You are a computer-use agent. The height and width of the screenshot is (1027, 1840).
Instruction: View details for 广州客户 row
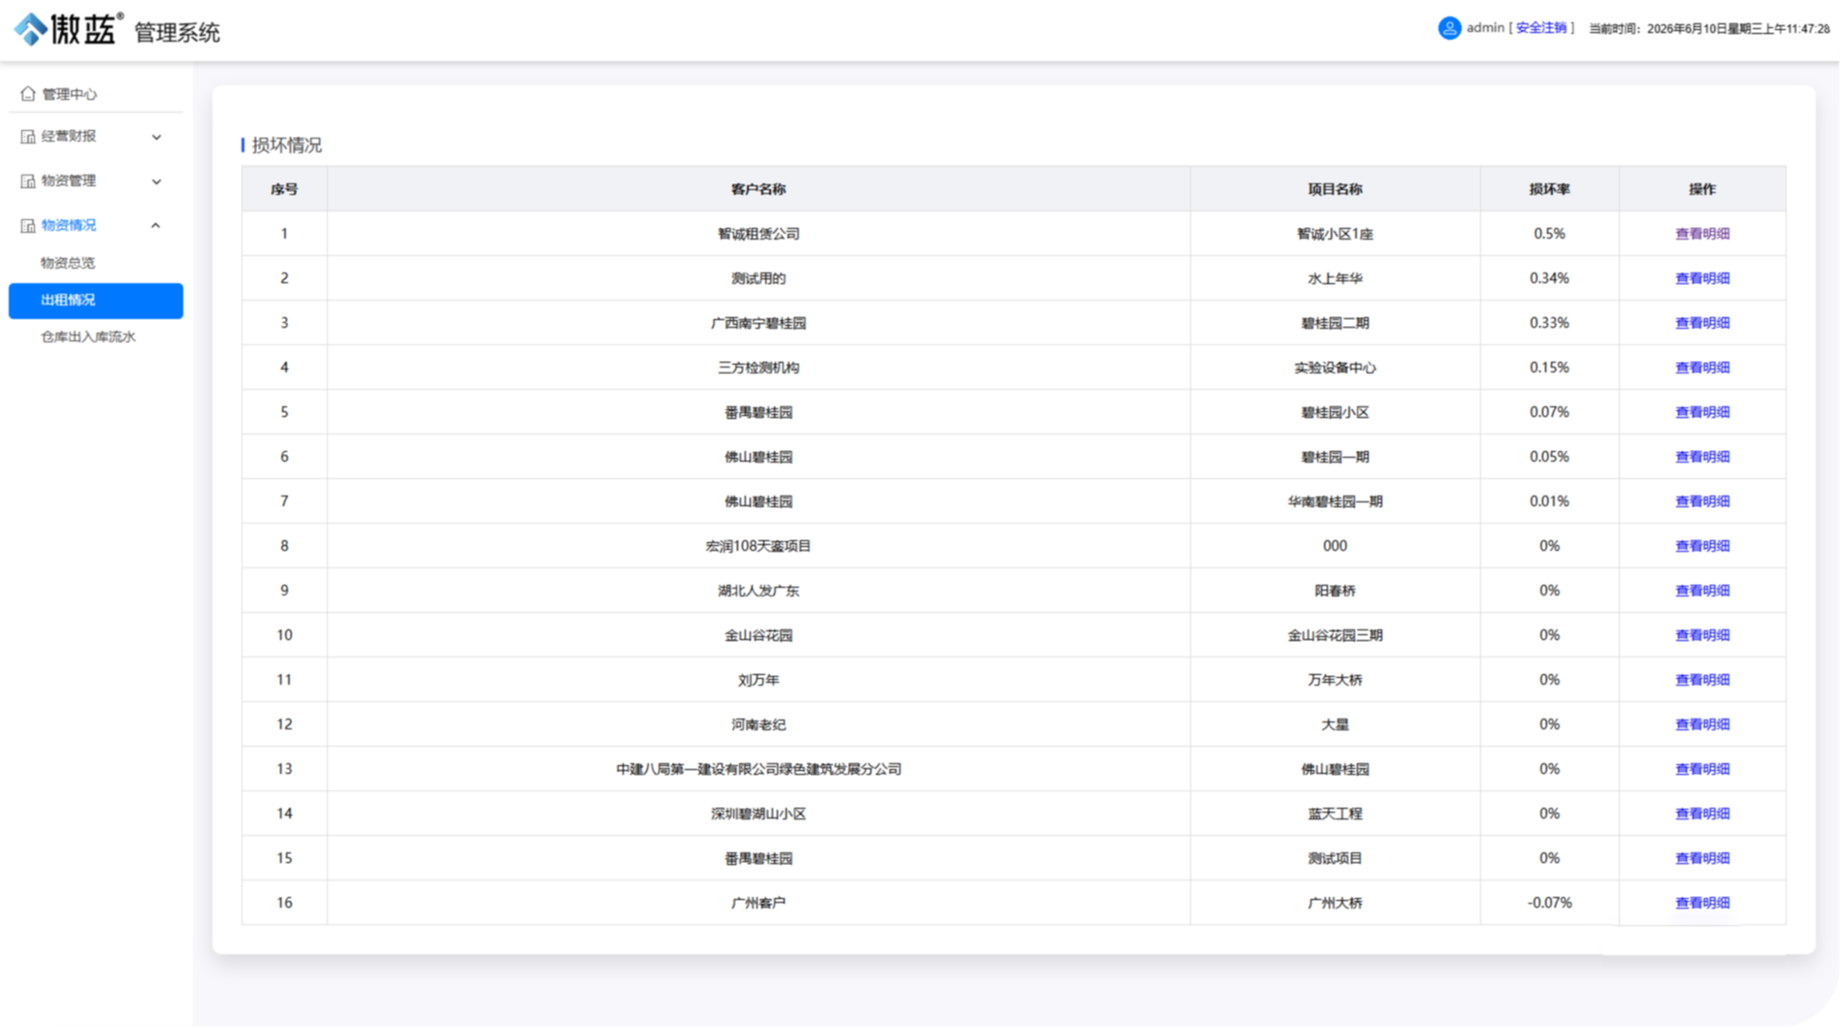click(1701, 903)
